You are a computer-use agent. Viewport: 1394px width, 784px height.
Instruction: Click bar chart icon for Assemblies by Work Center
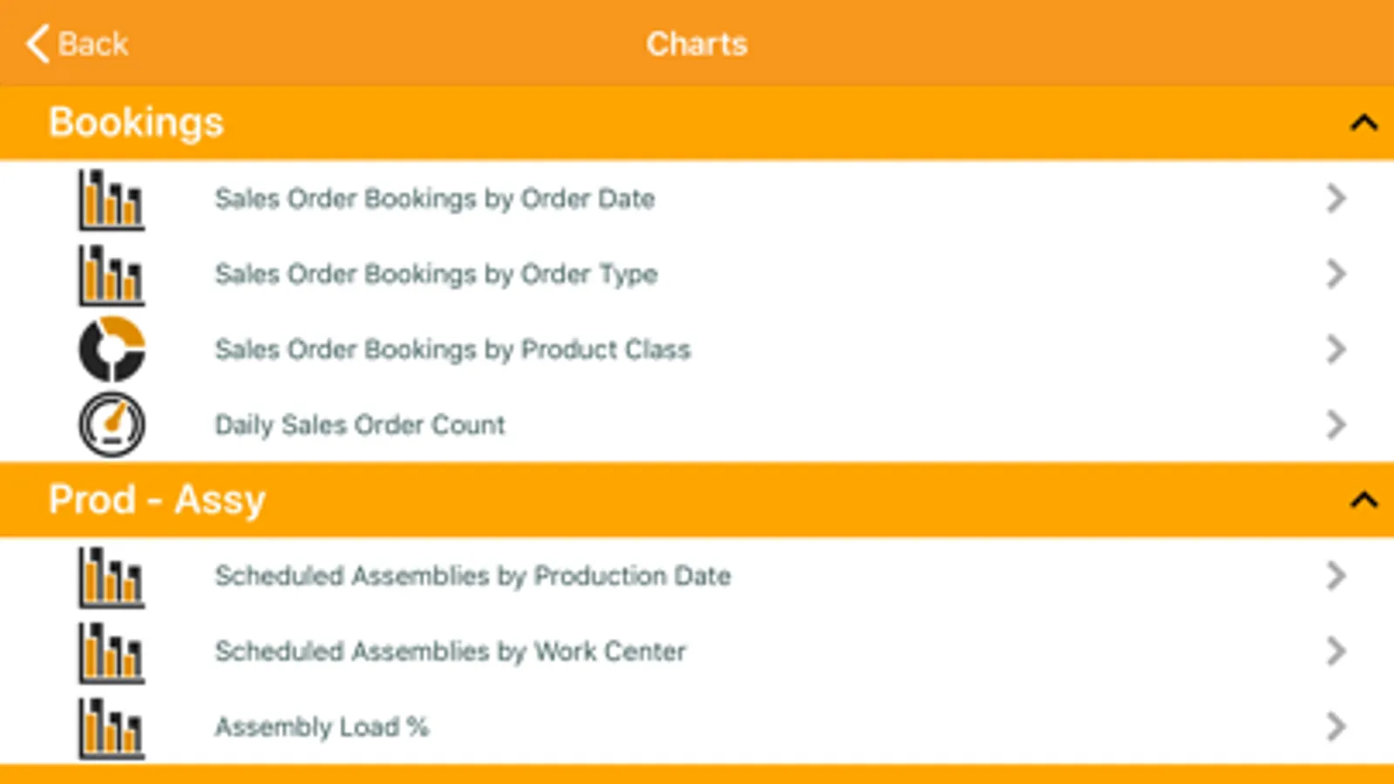tap(112, 652)
